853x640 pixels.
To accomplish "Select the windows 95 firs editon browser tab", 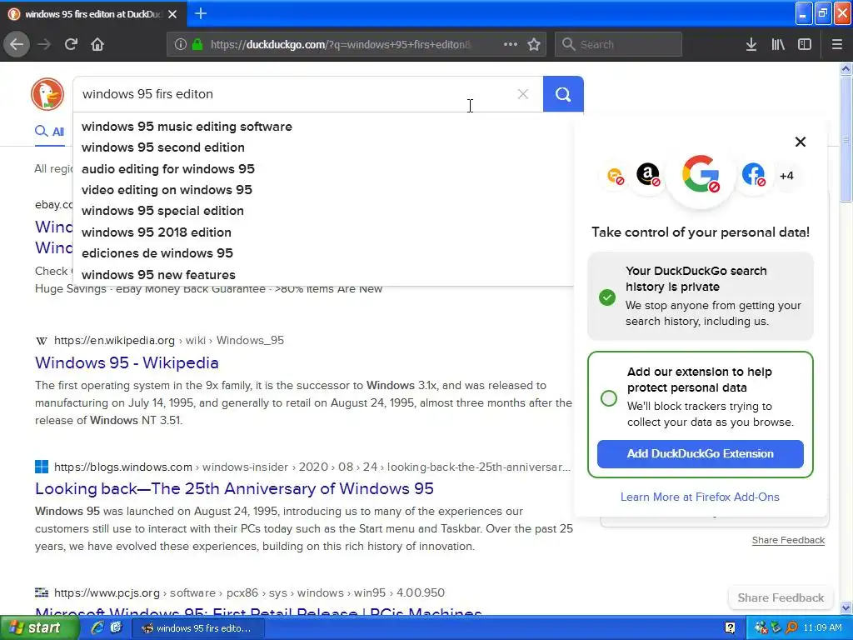I will [93, 14].
